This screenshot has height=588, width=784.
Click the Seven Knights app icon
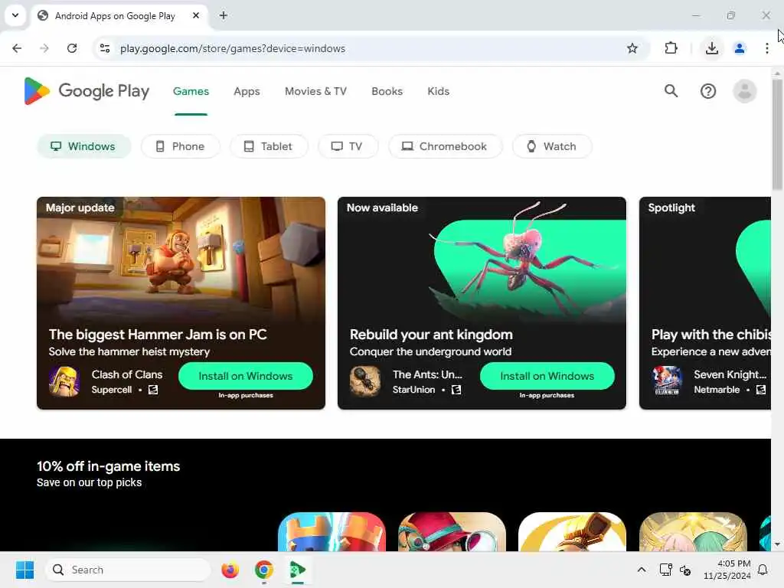[x=667, y=381]
